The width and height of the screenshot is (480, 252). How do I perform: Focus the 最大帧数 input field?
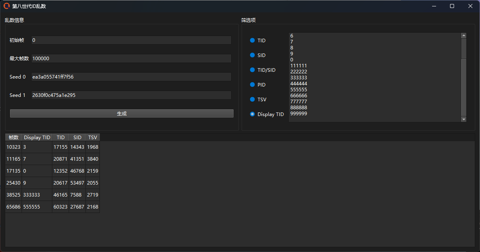coord(131,59)
